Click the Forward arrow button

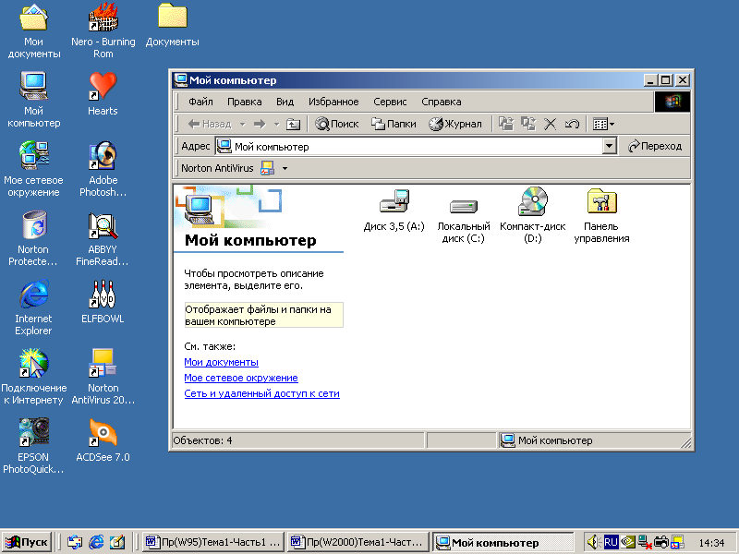(x=260, y=125)
